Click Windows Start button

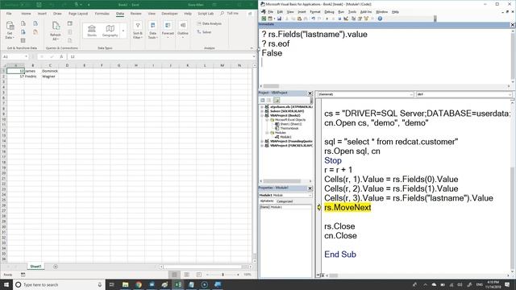[x=6, y=284]
